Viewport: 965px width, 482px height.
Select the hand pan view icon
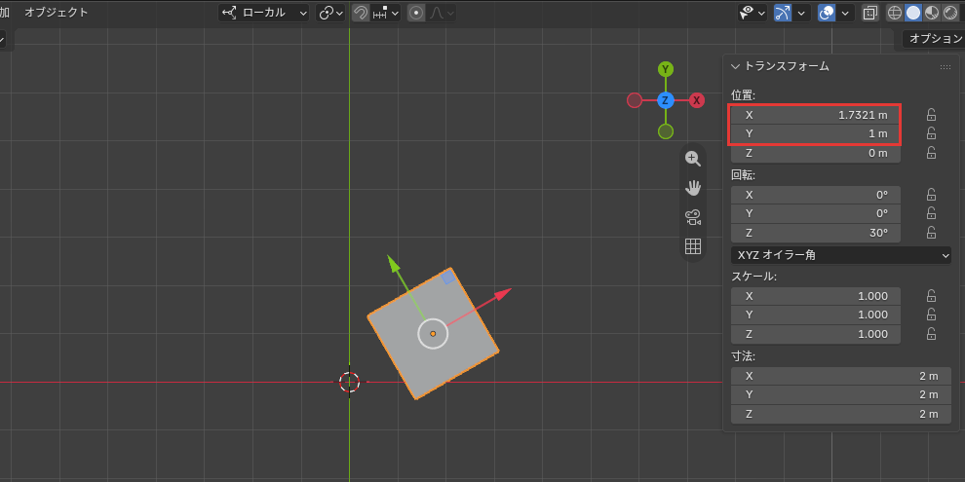point(693,188)
